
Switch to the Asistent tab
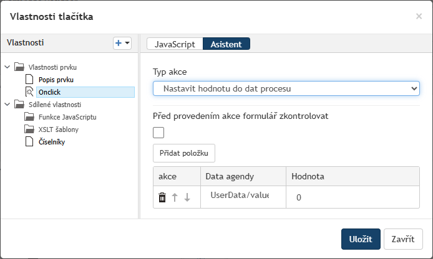point(226,44)
